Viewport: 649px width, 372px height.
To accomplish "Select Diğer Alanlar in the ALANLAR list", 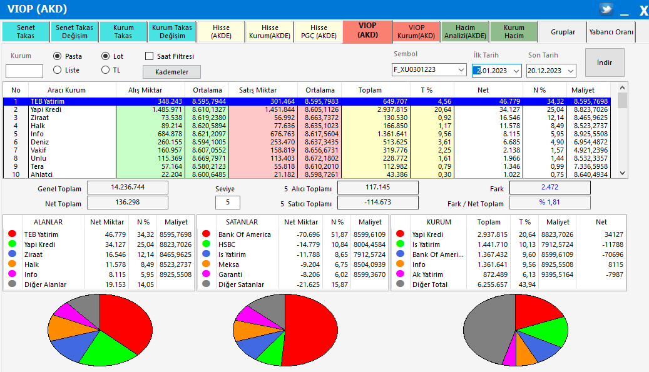I will [99, 284].
